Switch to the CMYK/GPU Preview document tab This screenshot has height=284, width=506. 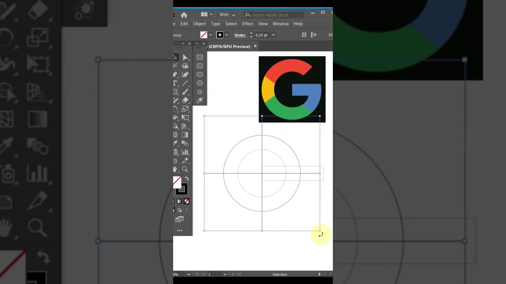(x=229, y=47)
